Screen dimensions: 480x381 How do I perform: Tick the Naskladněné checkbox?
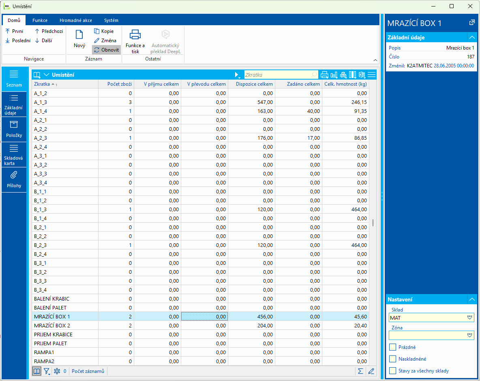[x=392, y=359]
